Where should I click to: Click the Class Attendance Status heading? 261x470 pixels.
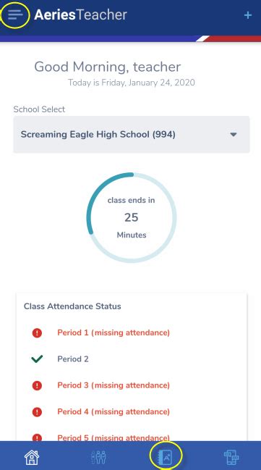[72, 306]
